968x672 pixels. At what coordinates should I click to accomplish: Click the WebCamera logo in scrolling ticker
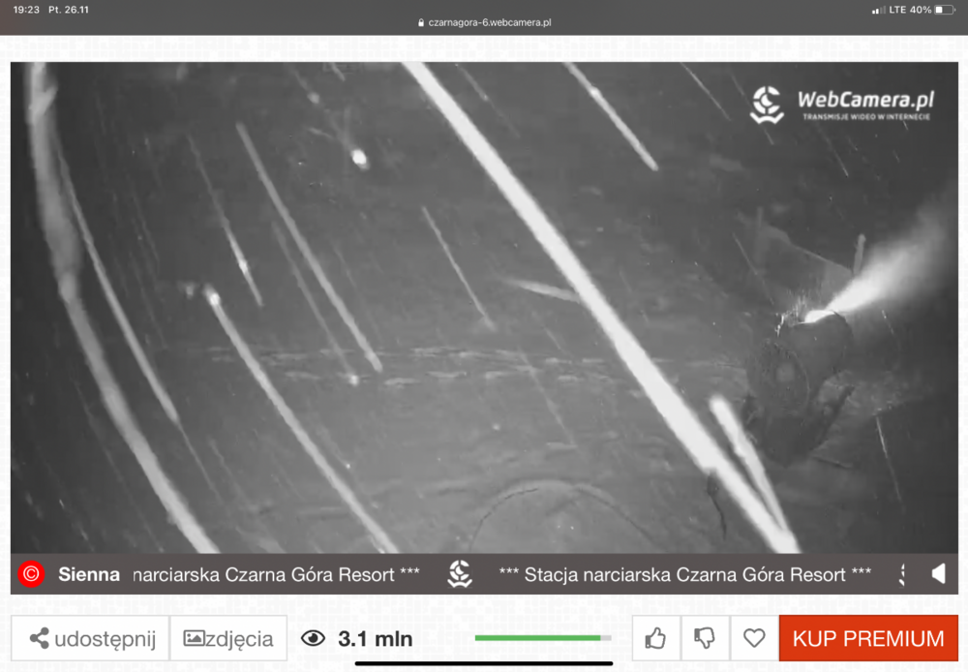click(460, 574)
